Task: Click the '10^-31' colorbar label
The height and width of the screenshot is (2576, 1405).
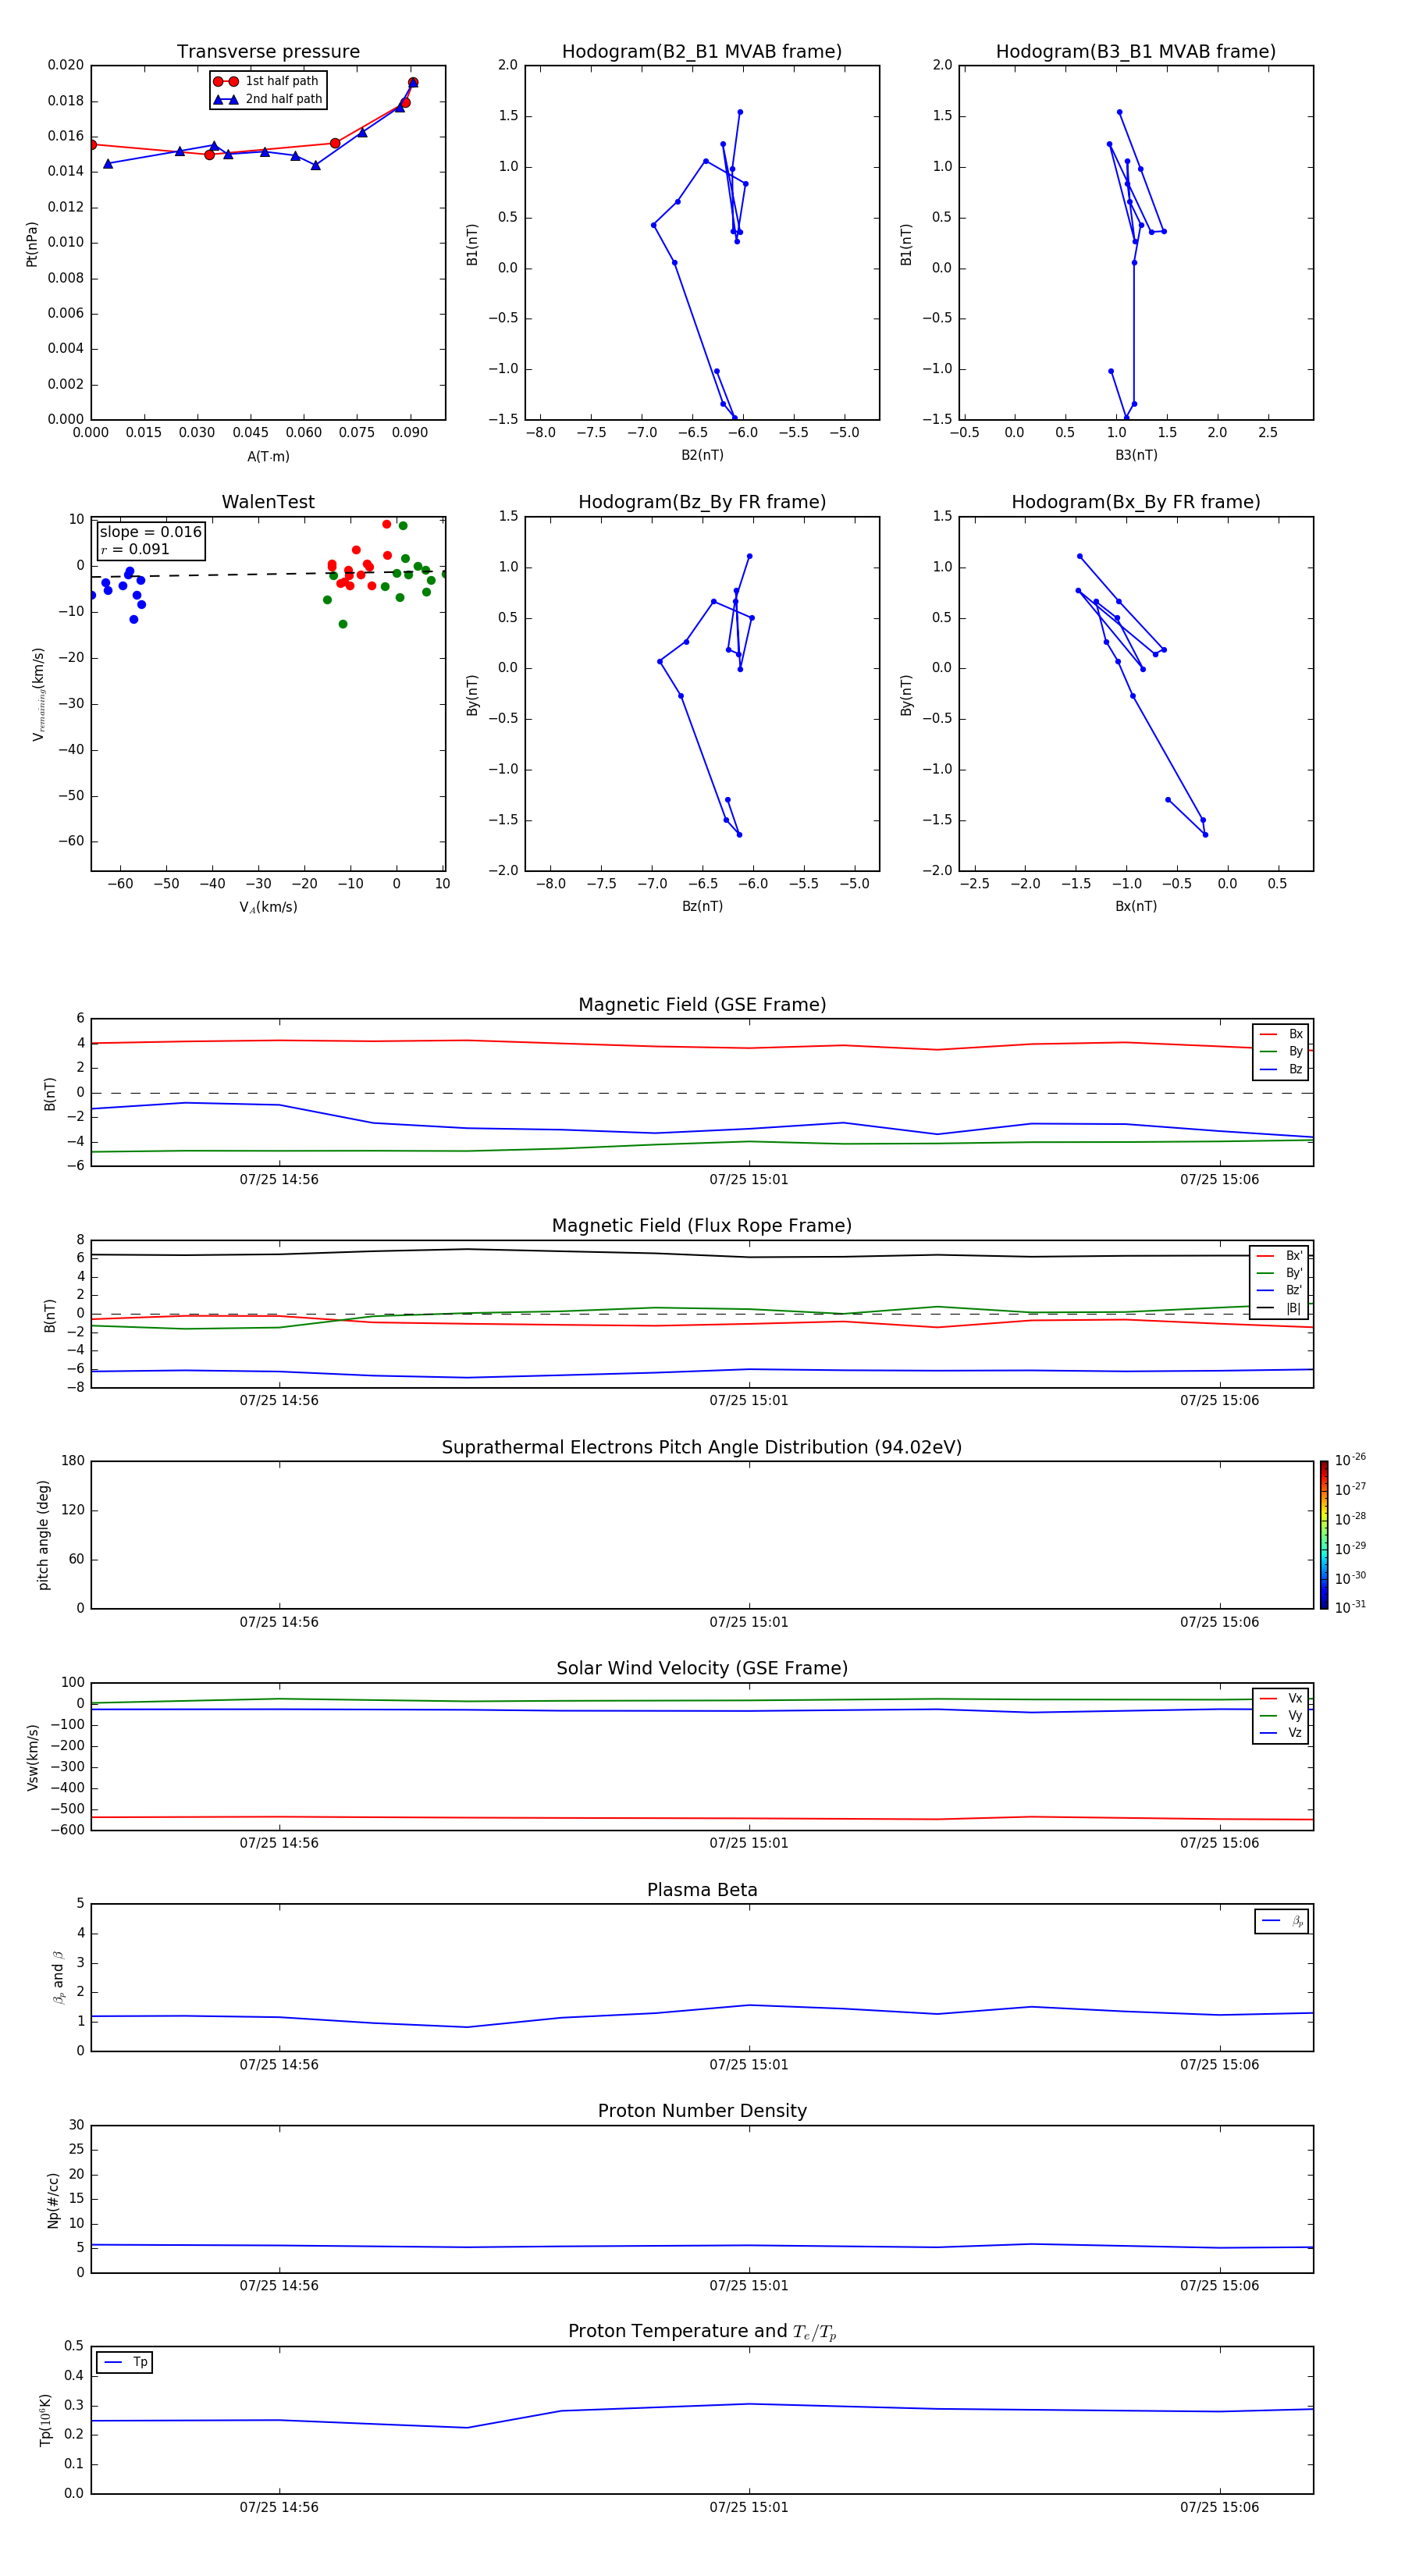Action: coord(1350,1607)
